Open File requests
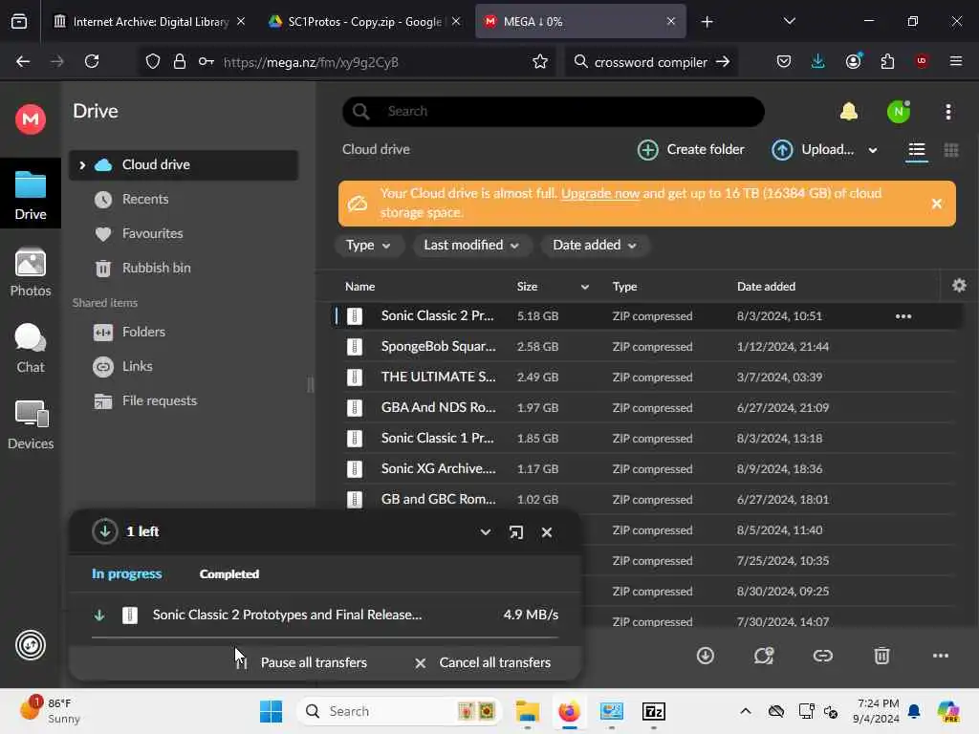979x734 pixels. click(x=160, y=400)
